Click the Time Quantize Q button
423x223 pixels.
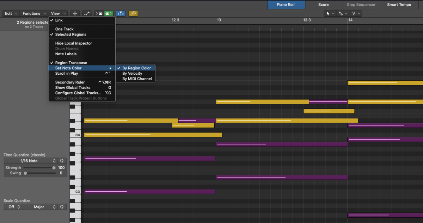62,161
